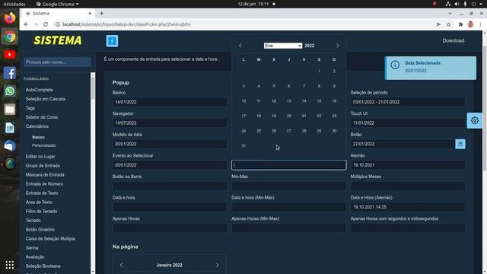Image resolution: width=487 pixels, height=274 pixels.
Task: Open LibreOffice Writer in the dock
Action: pos(10,128)
